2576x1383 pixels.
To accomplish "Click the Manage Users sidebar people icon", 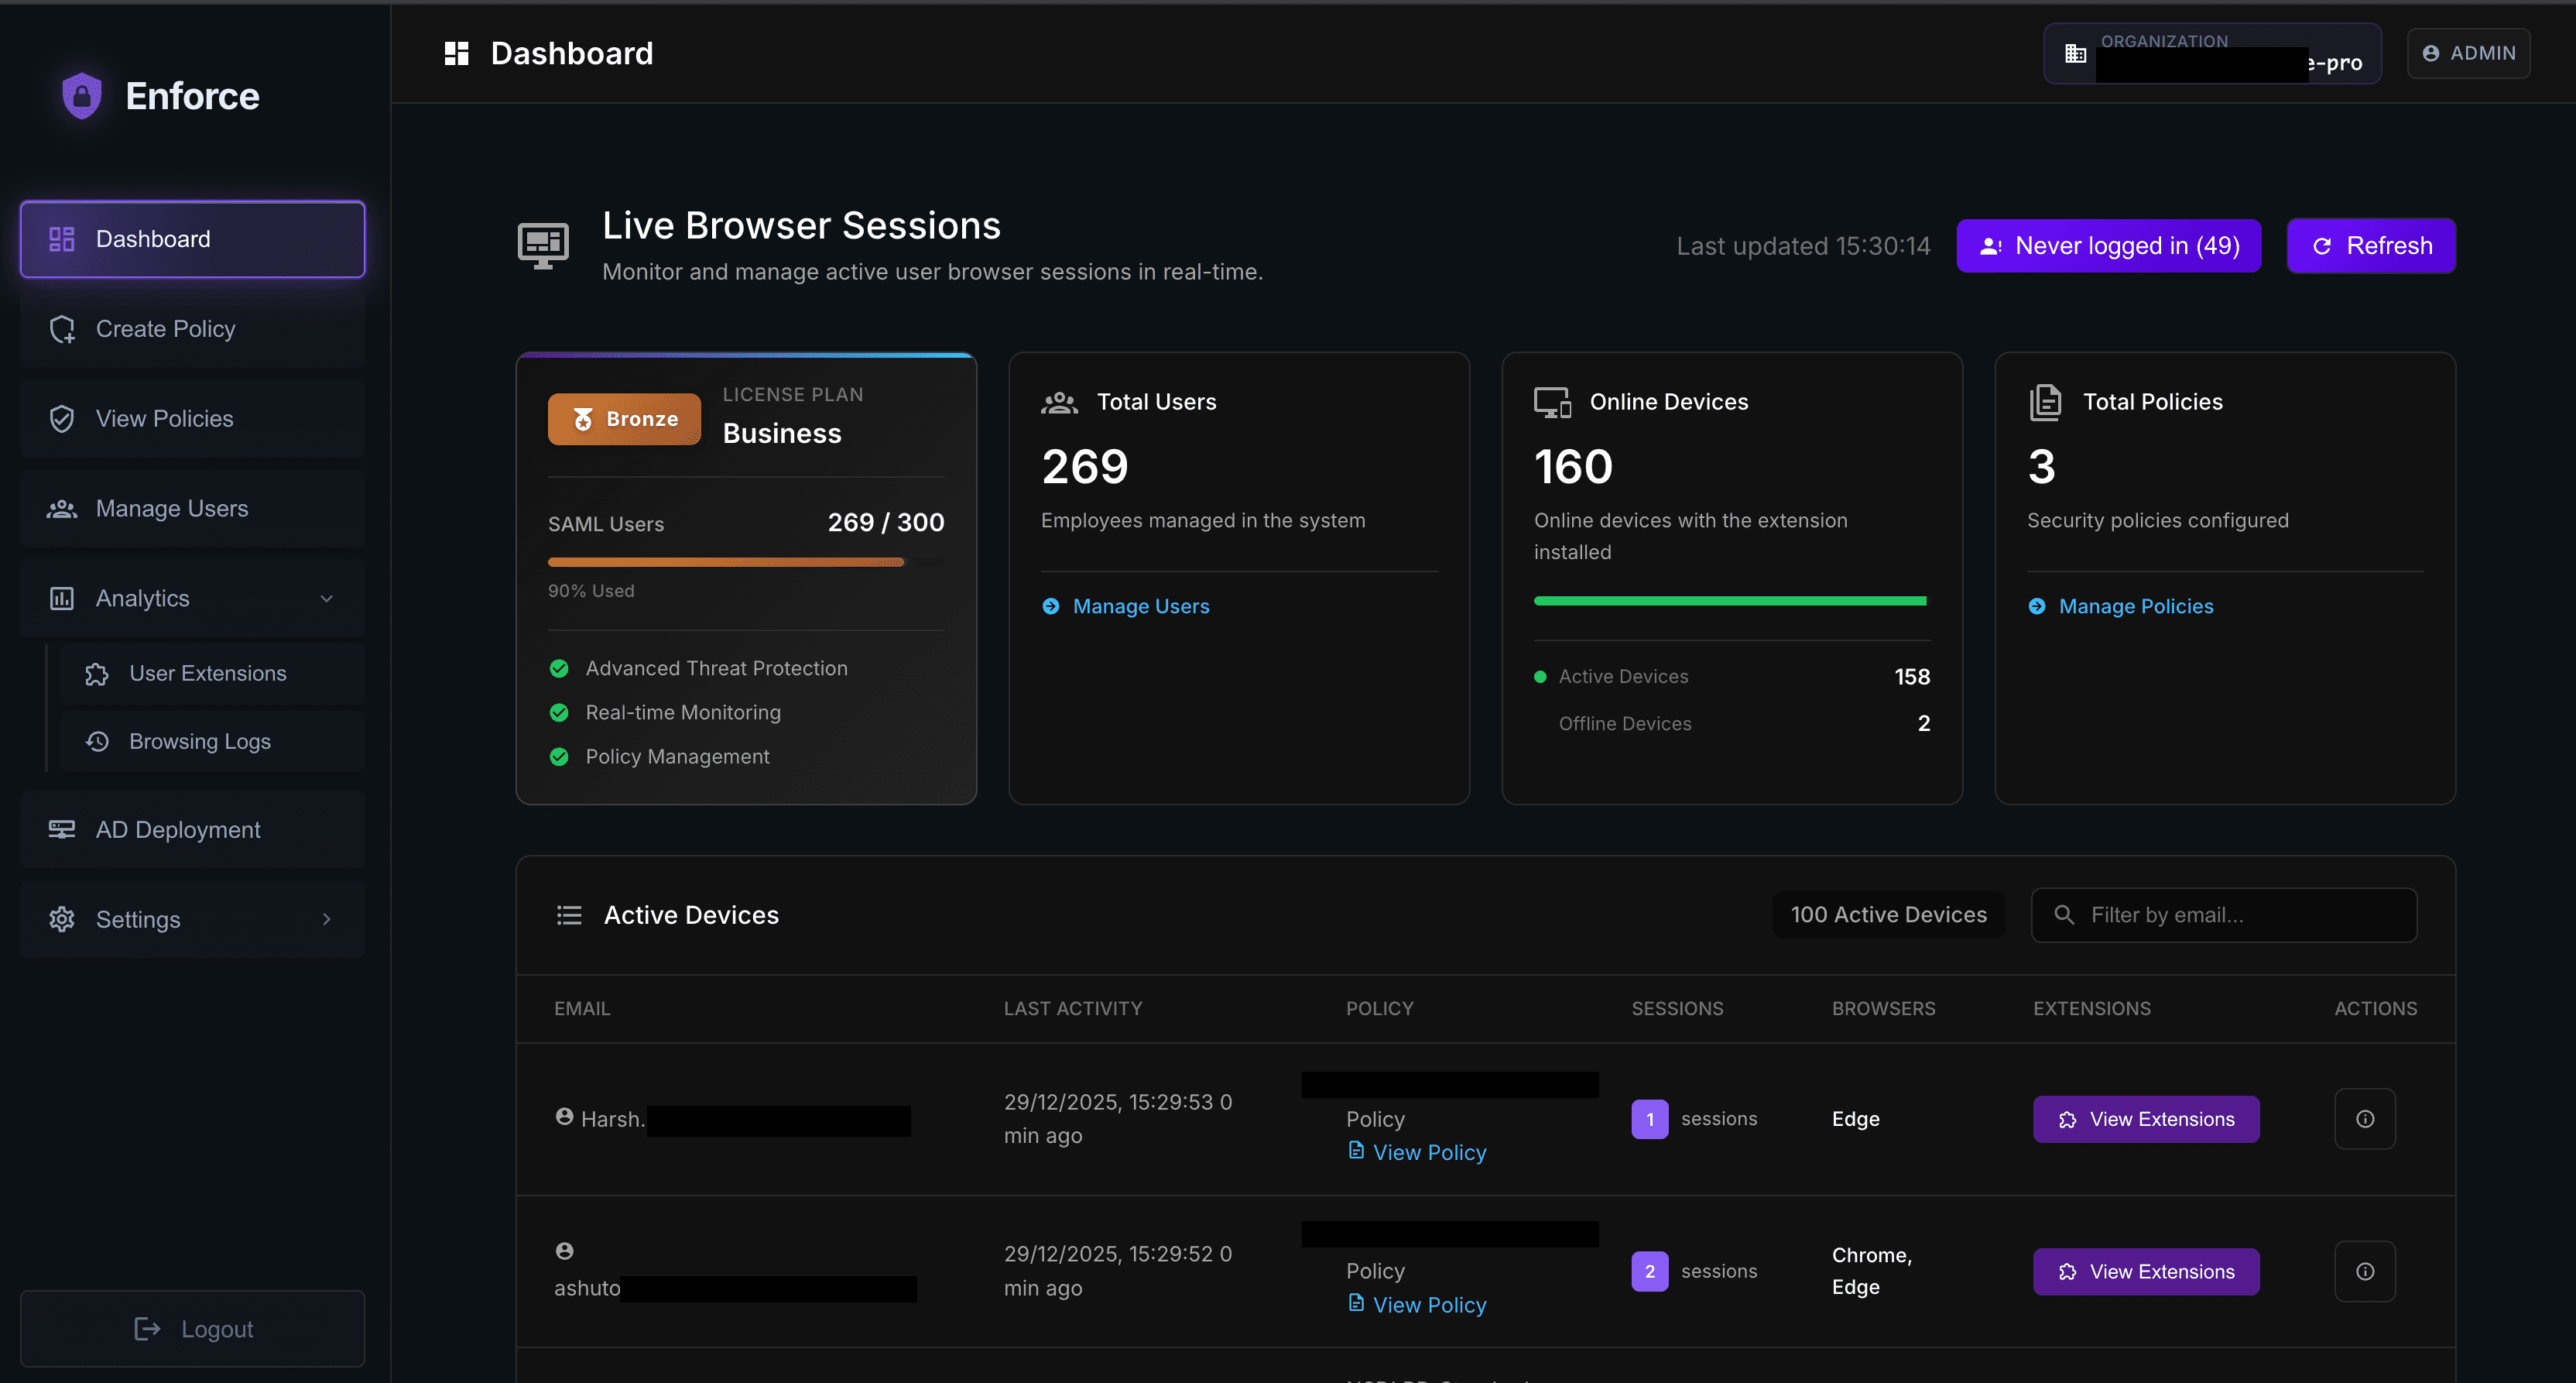I will (x=62, y=509).
